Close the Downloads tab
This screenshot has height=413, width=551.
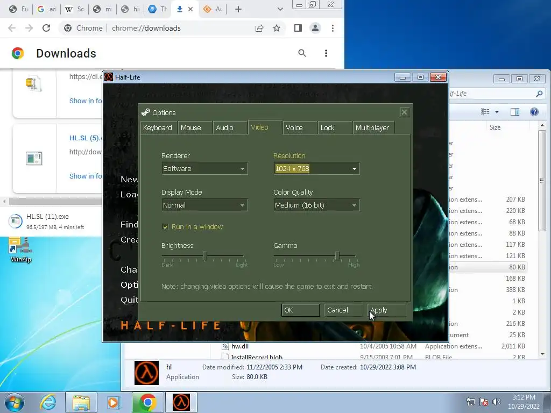tap(190, 9)
